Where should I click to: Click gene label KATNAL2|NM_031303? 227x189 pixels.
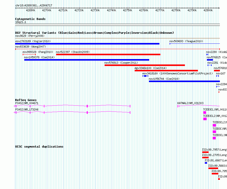pos(190,103)
